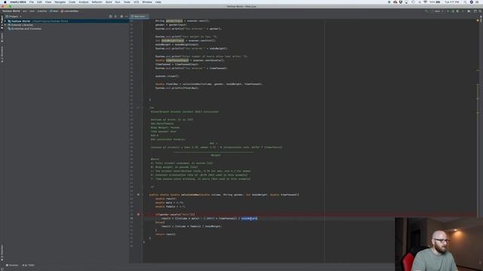Click the selected bodyWeight text in editor
The image size is (483, 271).
[x=249, y=218]
